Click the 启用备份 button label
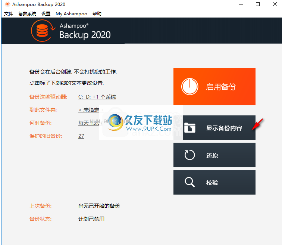 [x=221, y=87]
